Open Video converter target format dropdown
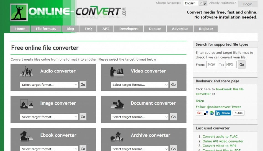The image size is (263, 151). (x=139, y=85)
